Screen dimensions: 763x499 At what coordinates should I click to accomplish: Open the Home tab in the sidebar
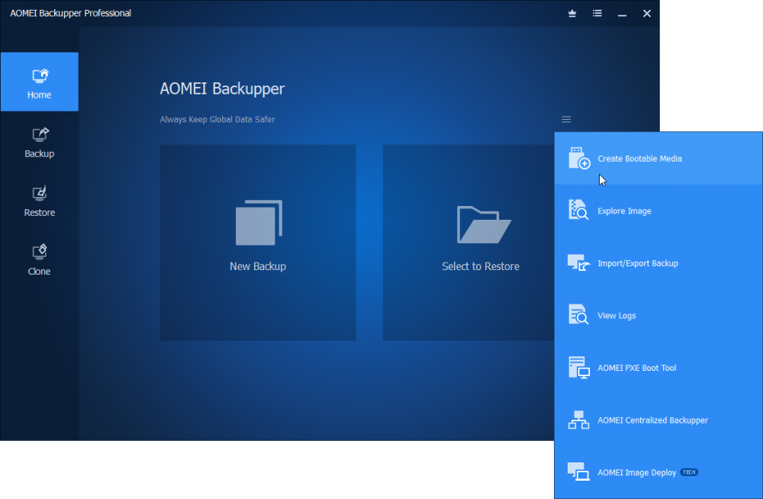click(x=40, y=82)
